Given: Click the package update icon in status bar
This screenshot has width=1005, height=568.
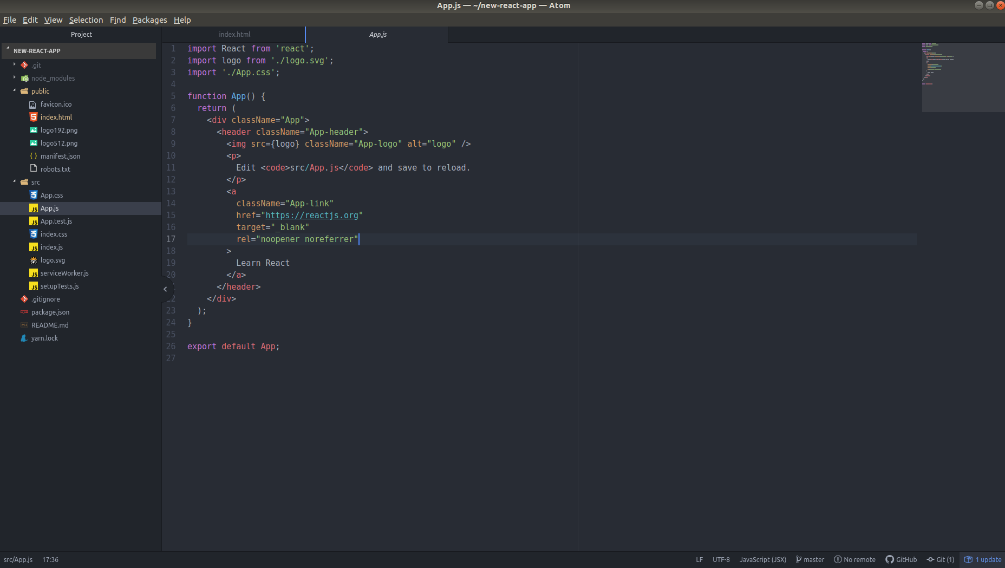Looking at the screenshot, I should coord(968,559).
